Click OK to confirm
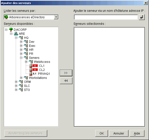 [x=101, y=133]
